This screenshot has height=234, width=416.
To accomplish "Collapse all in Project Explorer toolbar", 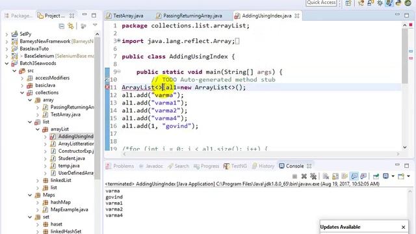I will tap(62, 26).
